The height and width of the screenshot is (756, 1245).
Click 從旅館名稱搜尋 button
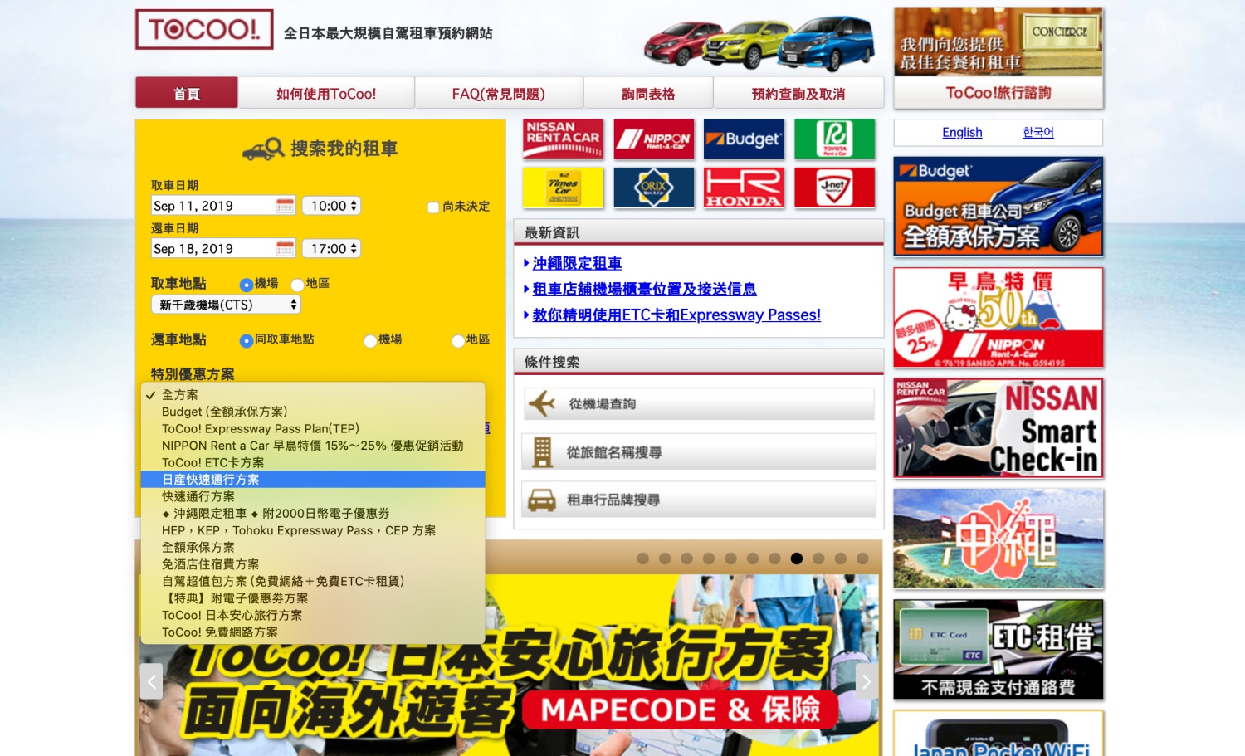(x=699, y=452)
